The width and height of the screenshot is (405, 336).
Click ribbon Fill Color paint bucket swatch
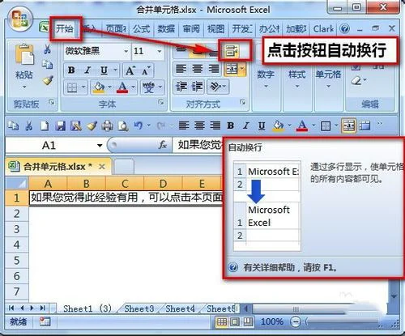click(x=98, y=87)
